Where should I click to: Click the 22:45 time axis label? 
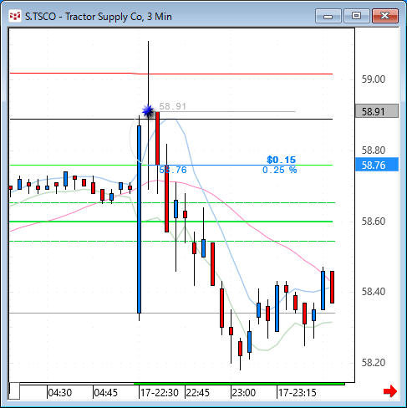[x=198, y=393]
